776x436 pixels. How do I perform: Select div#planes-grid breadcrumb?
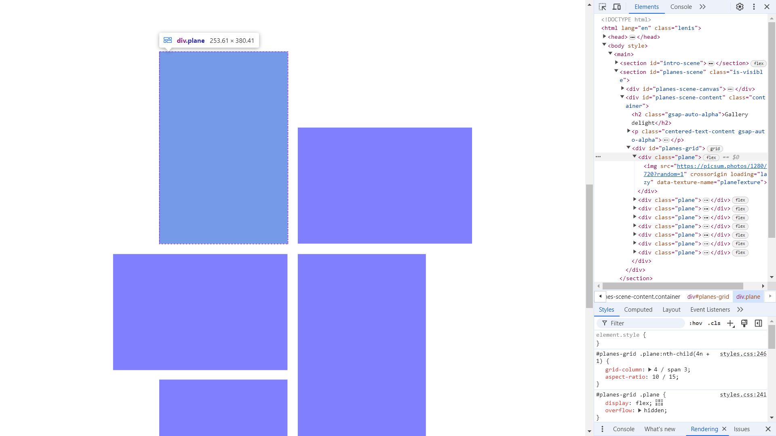click(x=708, y=297)
